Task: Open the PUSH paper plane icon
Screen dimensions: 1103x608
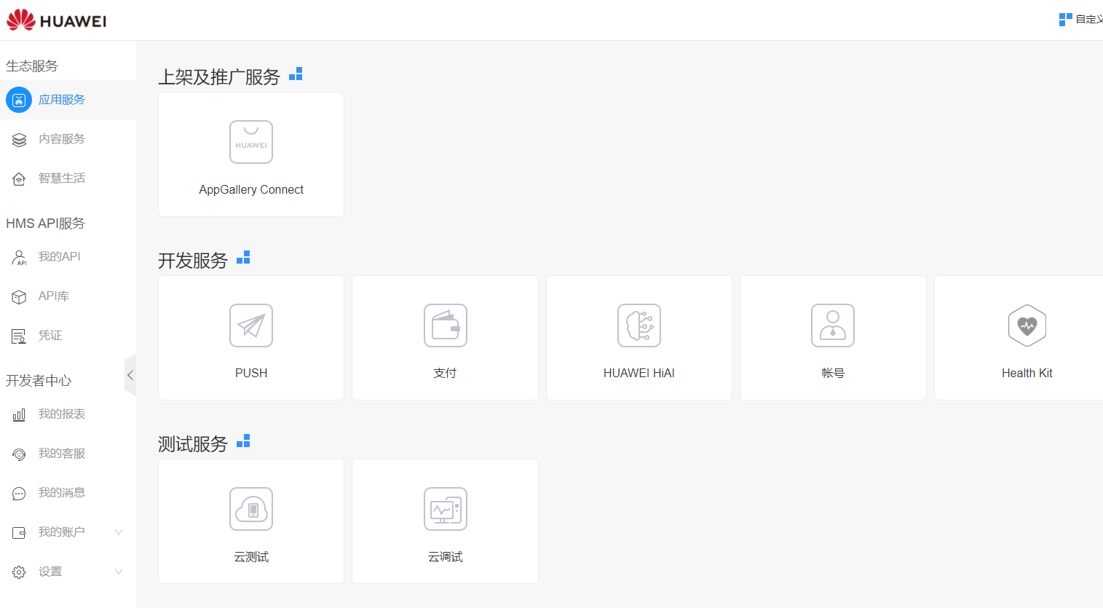Action: click(251, 325)
